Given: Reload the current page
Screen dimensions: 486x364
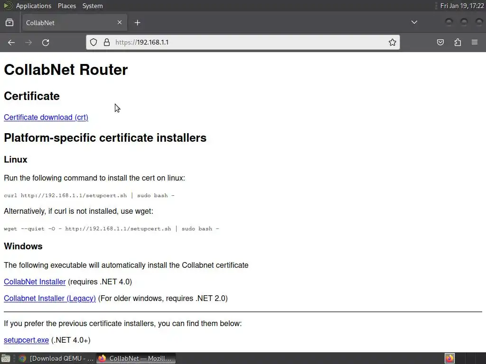Looking at the screenshot, I should pos(46,42).
